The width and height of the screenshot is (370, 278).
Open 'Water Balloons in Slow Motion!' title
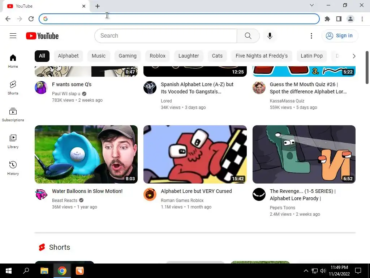tap(87, 191)
